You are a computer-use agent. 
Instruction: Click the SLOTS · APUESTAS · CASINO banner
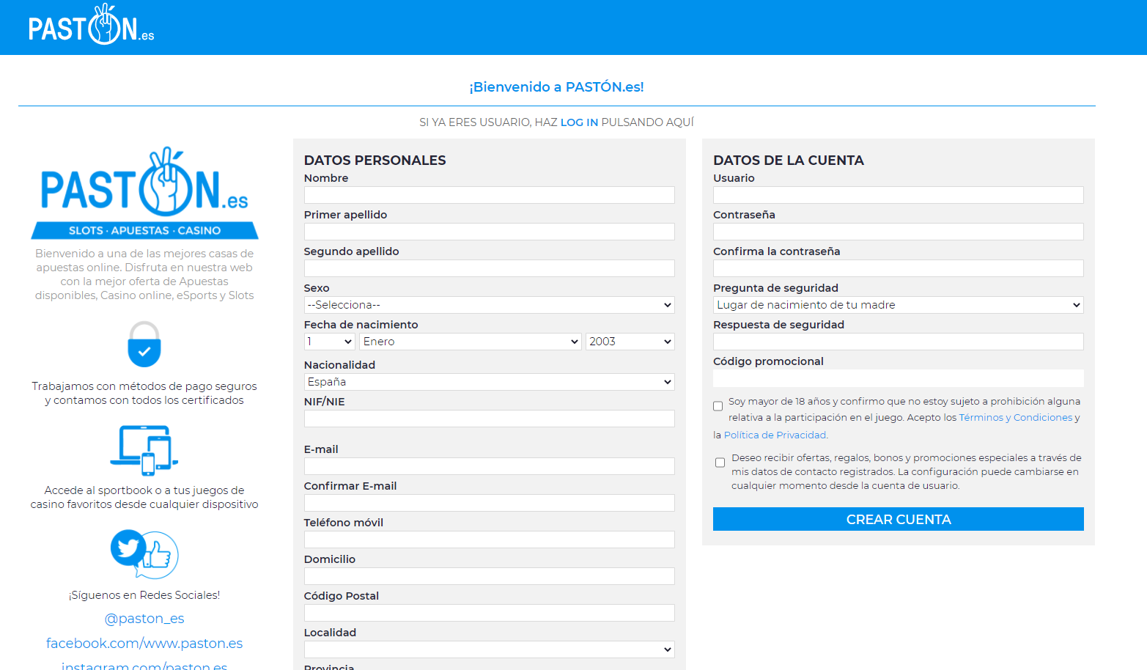pos(144,230)
